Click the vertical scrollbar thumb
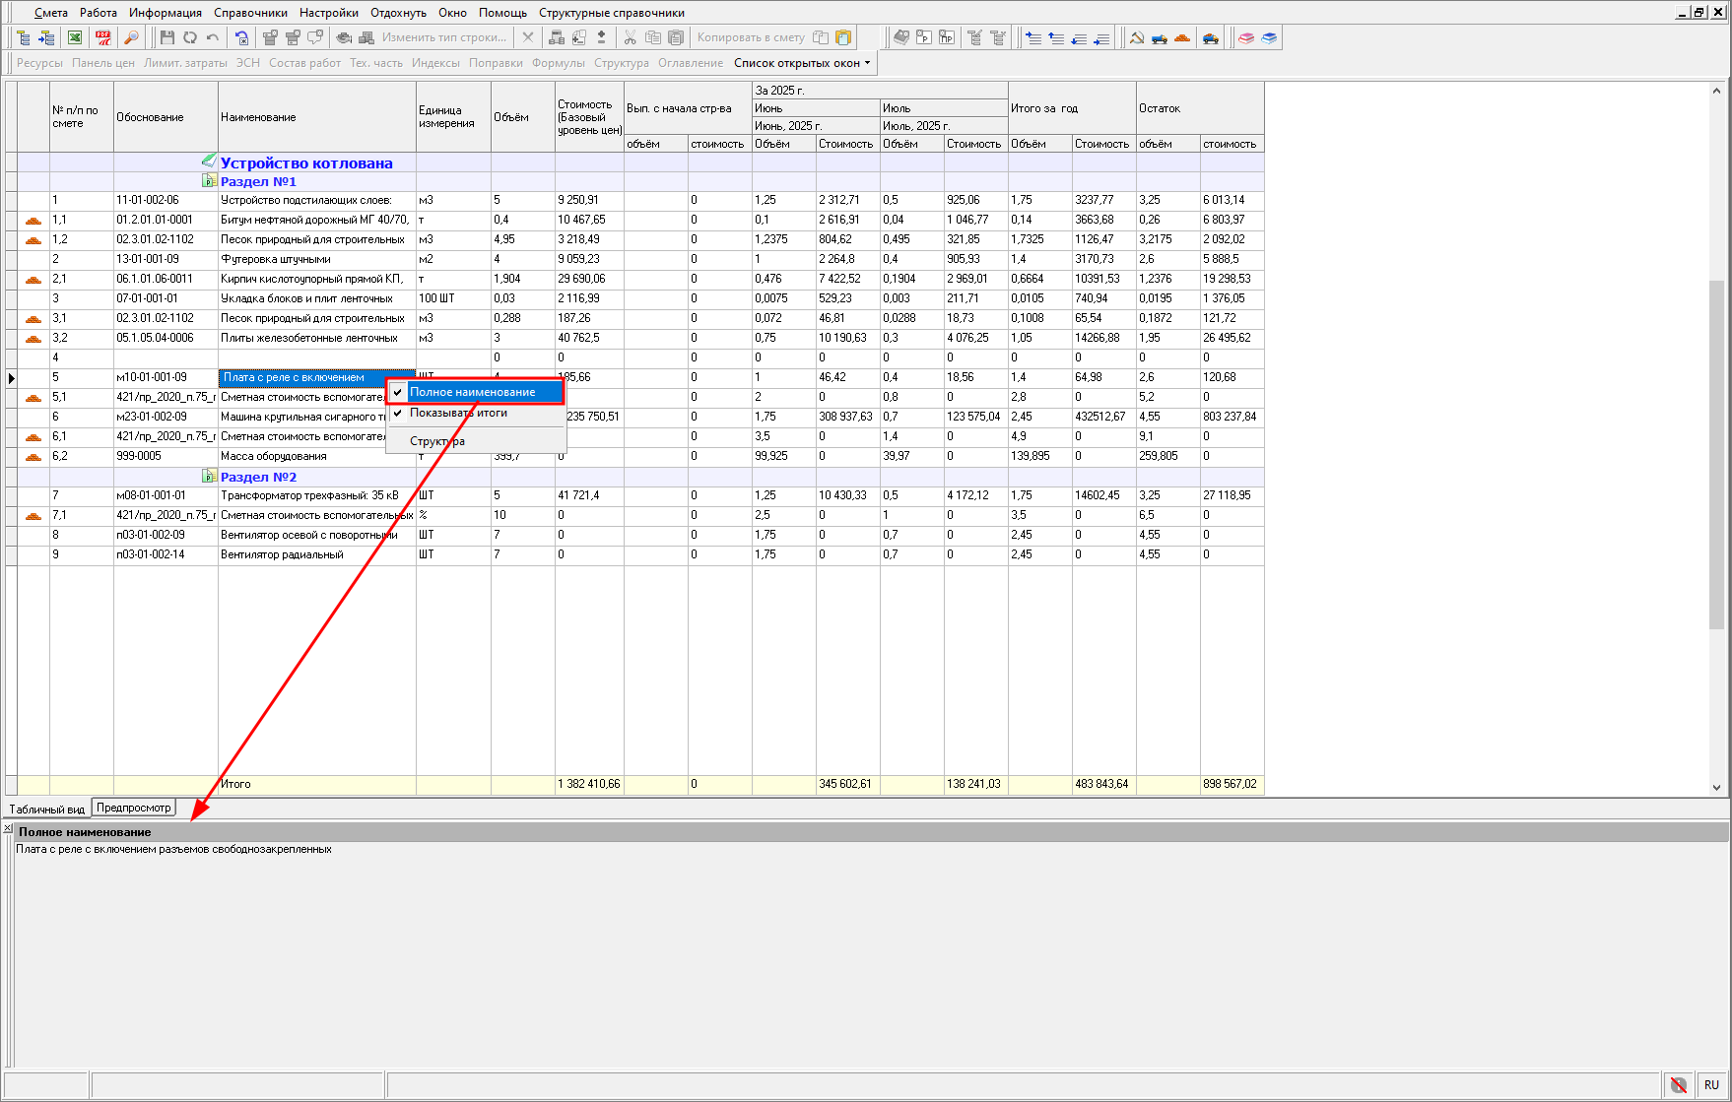Viewport: 1732px width, 1102px height. point(1716,453)
